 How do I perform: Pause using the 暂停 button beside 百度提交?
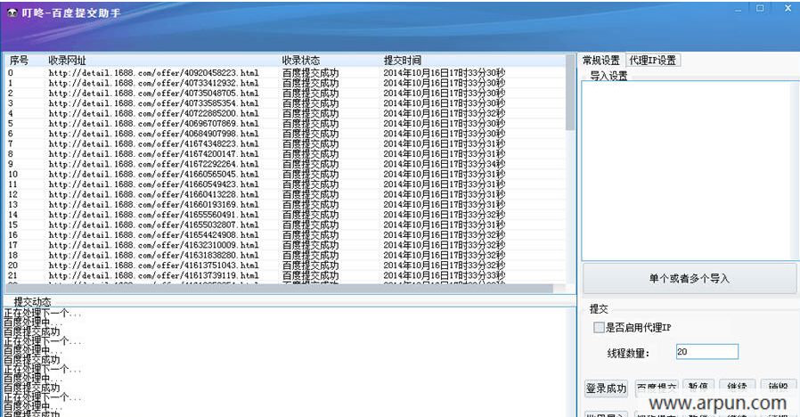pyautogui.click(x=698, y=388)
